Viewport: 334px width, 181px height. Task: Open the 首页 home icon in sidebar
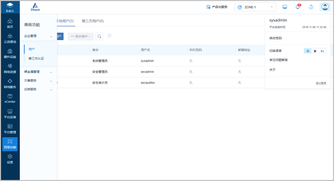10,23
